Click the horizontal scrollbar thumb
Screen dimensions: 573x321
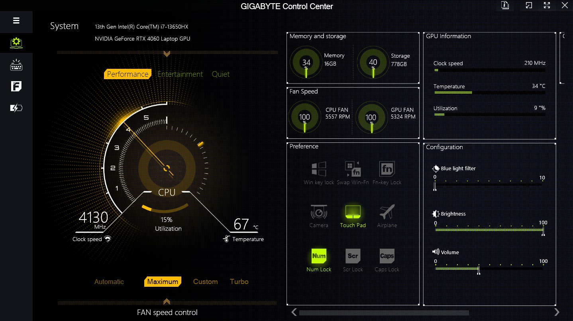point(384,312)
